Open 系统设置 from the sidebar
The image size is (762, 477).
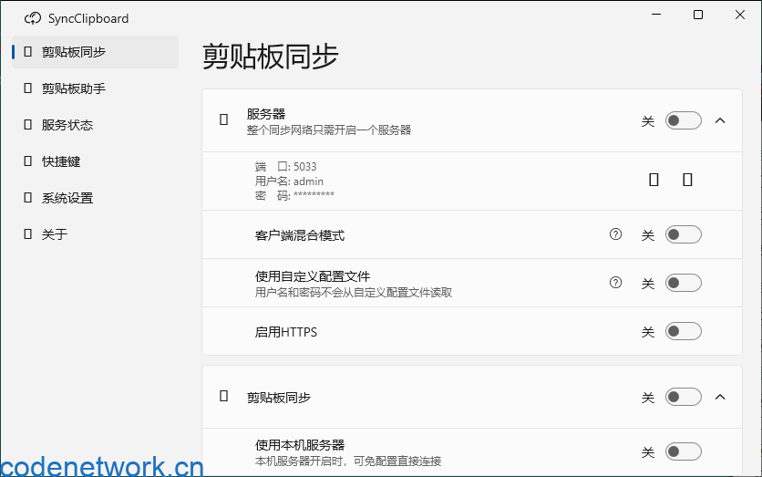pos(95,198)
